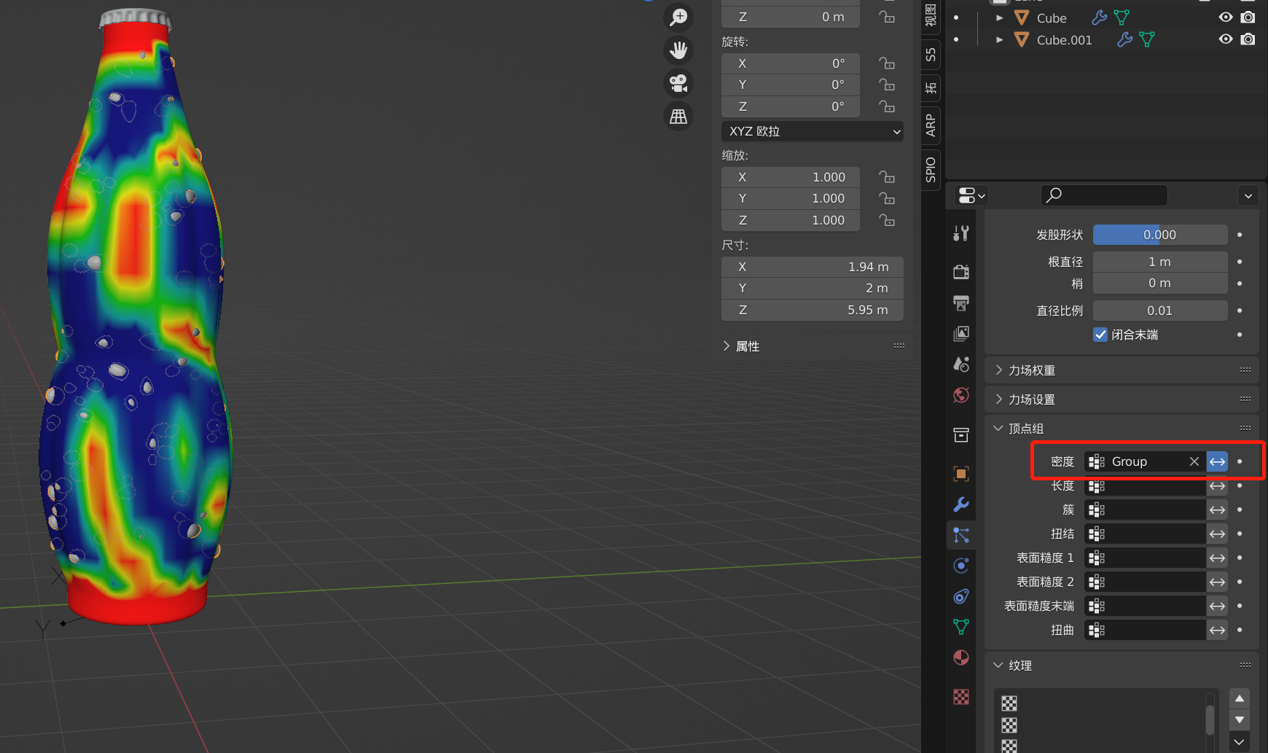Disable Cube.001 in renders via camera icon
The width and height of the screenshot is (1268, 753).
(x=1248, y=39)
